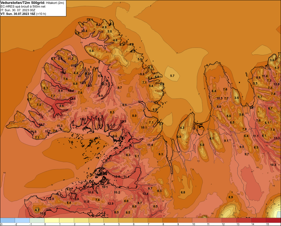
Task: Click the 13.6 temperature value
Action: click(x=72, y=99)
